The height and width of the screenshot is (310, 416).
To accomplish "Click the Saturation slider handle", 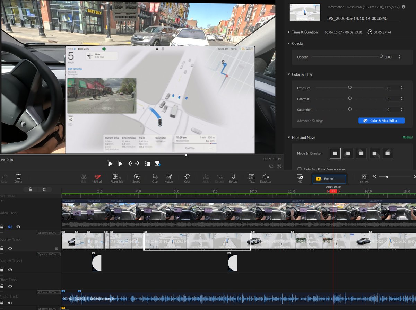I will tap(350, 109).
